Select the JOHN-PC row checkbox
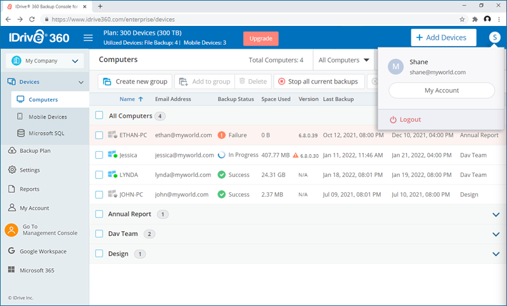This screenshot has width=507, height=306. tap(99, 195)
